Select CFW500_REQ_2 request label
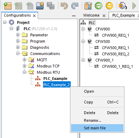 coord(115,54)
